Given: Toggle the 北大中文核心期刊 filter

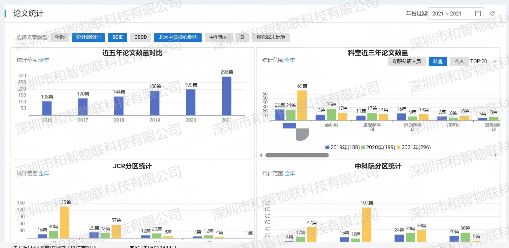Looking at the screenshot, I should click(x=178, y=38).
